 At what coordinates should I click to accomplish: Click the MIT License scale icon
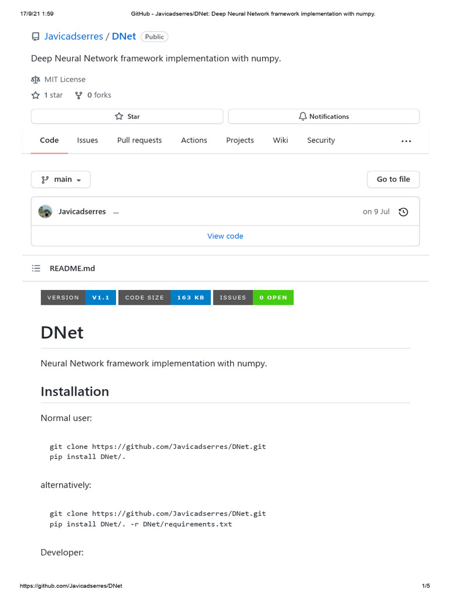[35, 79]
